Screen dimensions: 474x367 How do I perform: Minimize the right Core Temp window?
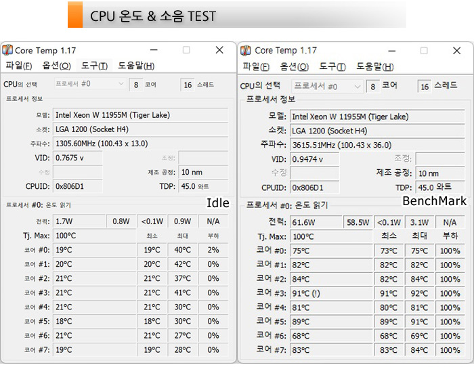[x=391, y=50]
